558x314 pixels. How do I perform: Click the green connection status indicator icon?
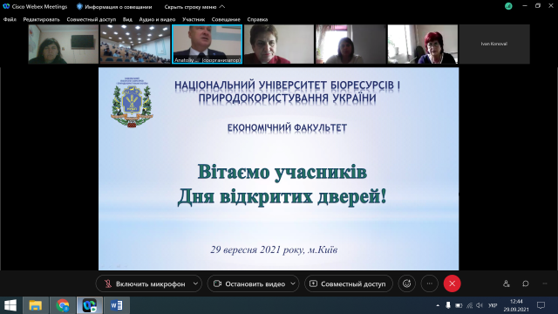pos(508,6)
